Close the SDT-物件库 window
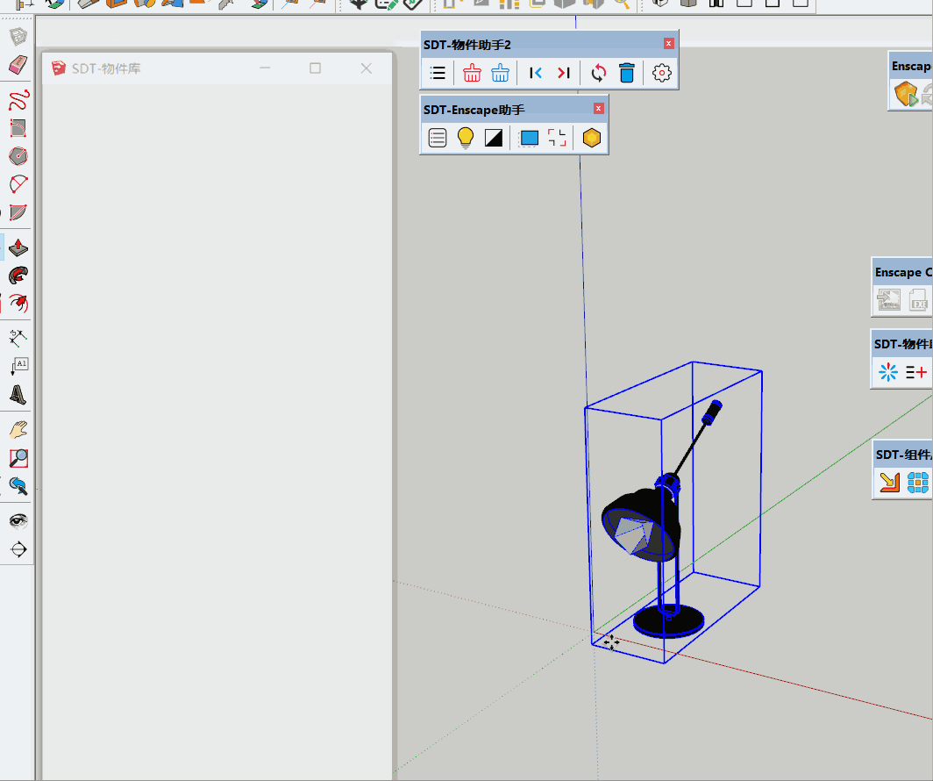 [366, 68]
